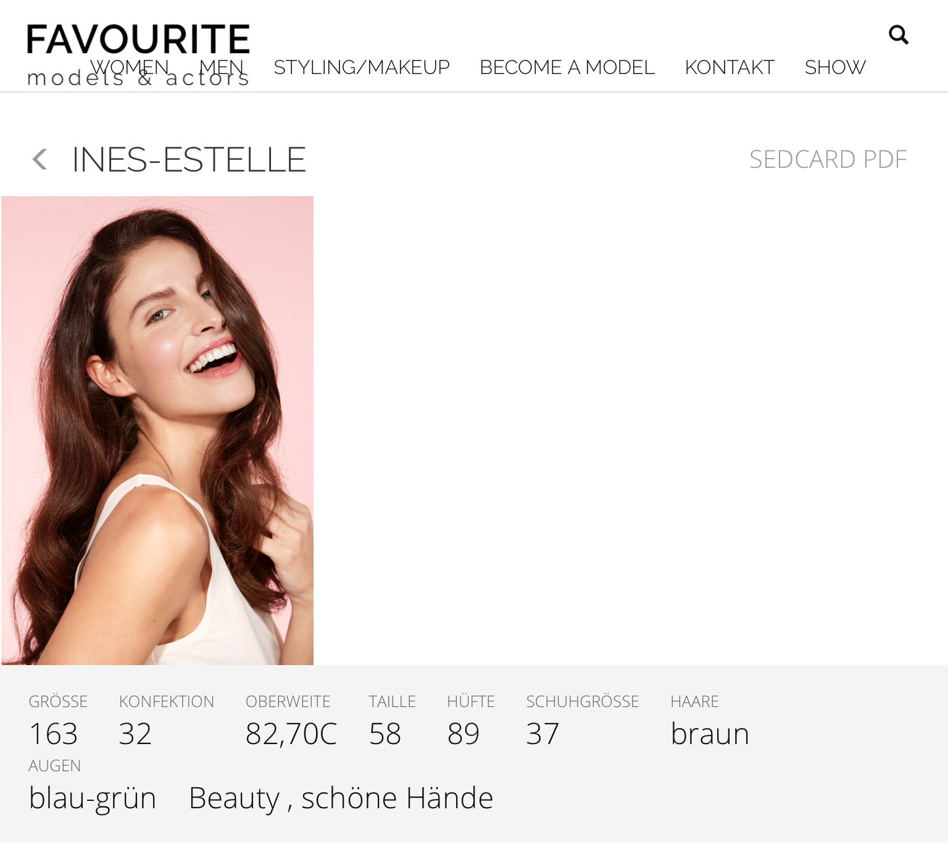Click the Beauty, schöne Hände text
948x857 pixels.
coord(341,798)
